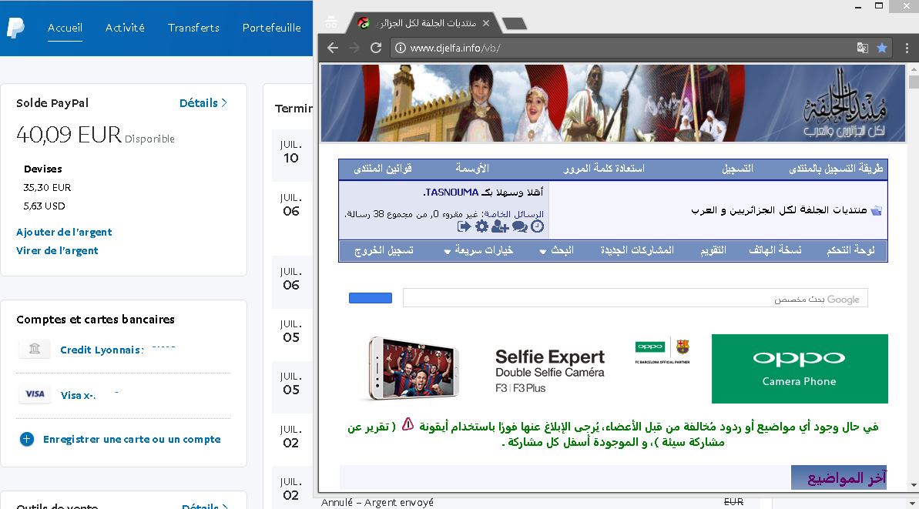Open Solde PayPal Détails chevron link
Screen dimensions: 919x509
[203, 103]
